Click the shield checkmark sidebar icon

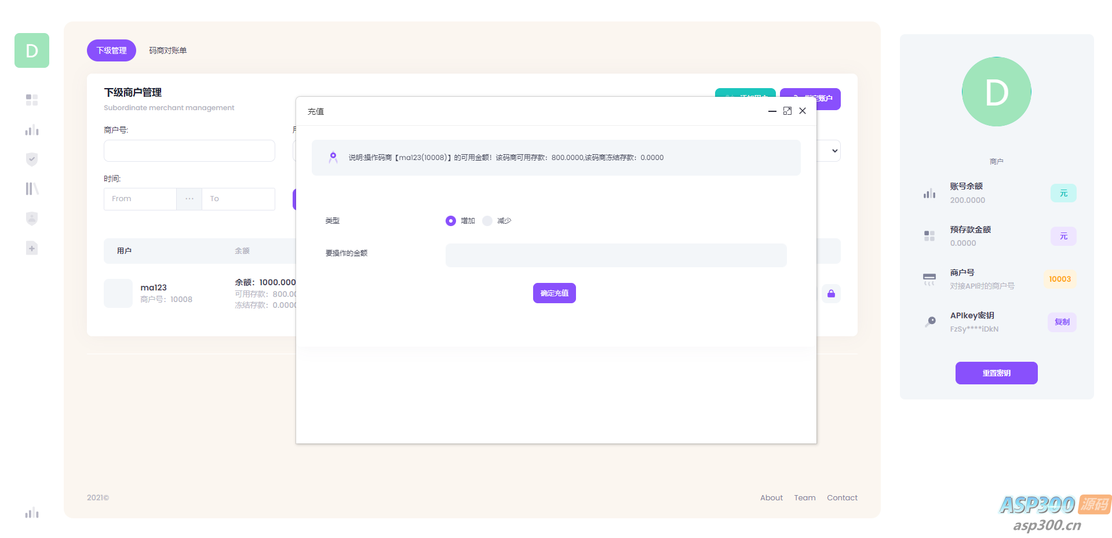pyautogui.click(x=32, y=159)
